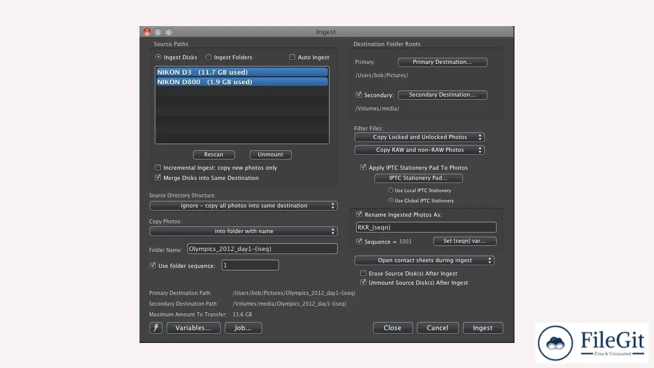654x368 pixels.
Task: Choose Use Local IPTC Stationery
Action: [391, 190]
